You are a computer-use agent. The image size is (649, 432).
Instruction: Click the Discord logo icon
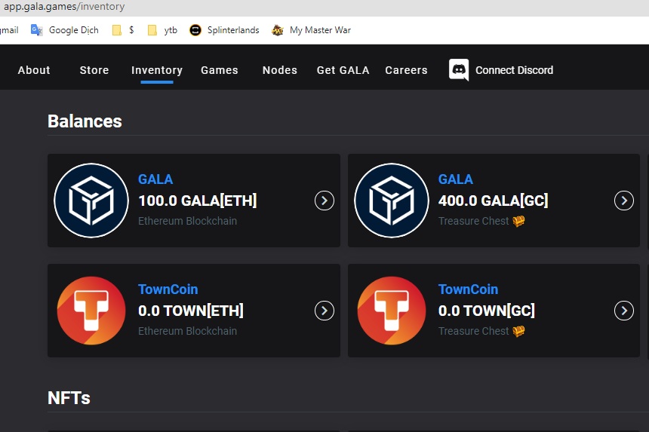tap(459, 69)
